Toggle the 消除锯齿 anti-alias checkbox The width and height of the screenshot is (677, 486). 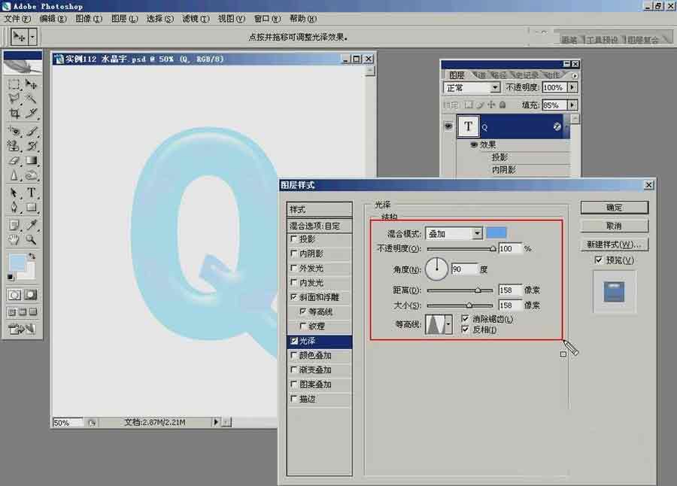click(465, 317)
